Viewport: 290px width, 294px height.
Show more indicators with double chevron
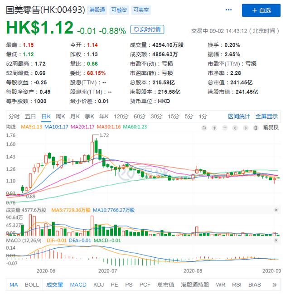(275, 285)
